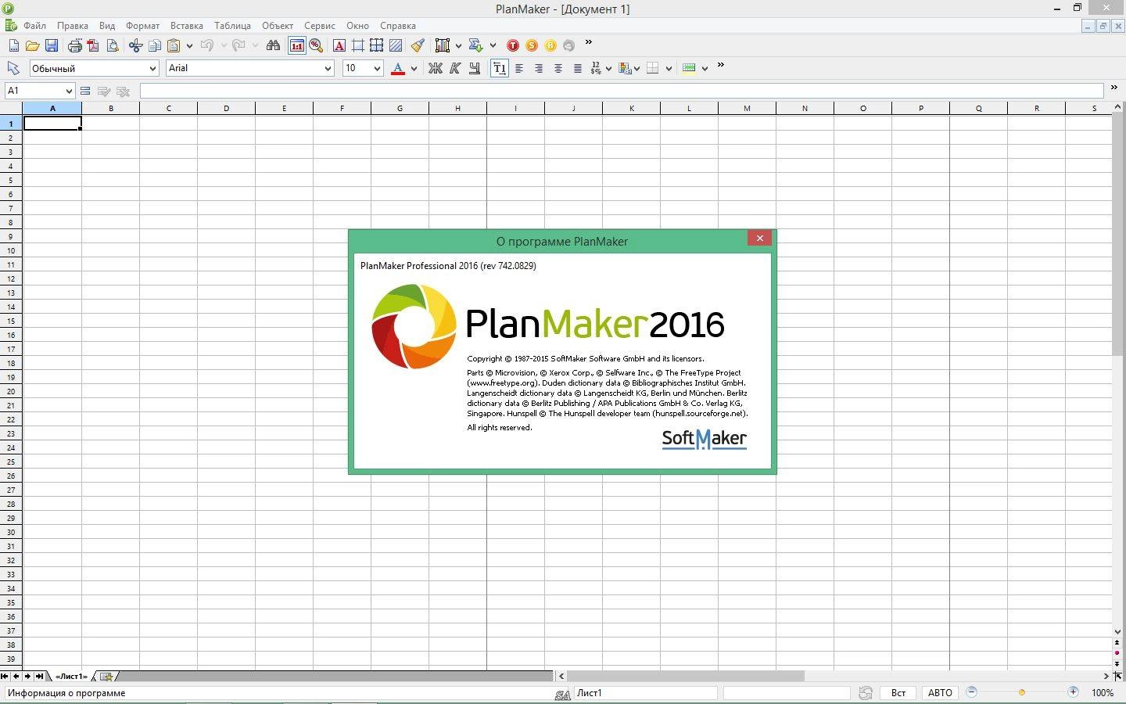Toggle text direction T1 button
Screen dimensions: 1126x704
[x=499, y=68]
